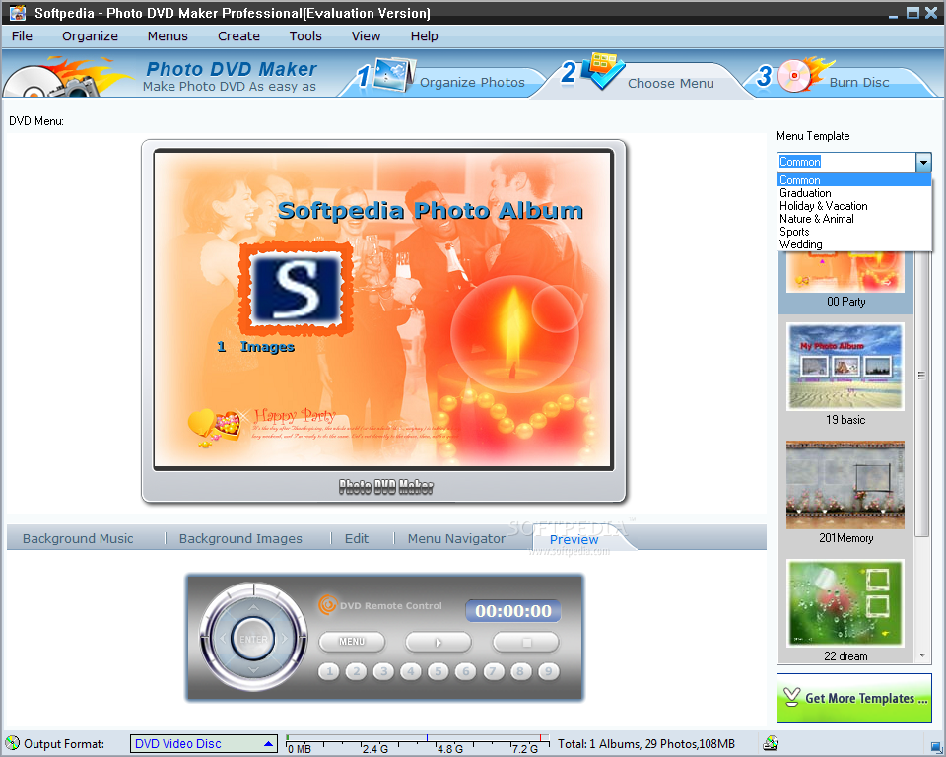Screen dimensions: 946x757
Task: Click the remote's right arrow
Action: pyautogui.click(x=284, y=638)
